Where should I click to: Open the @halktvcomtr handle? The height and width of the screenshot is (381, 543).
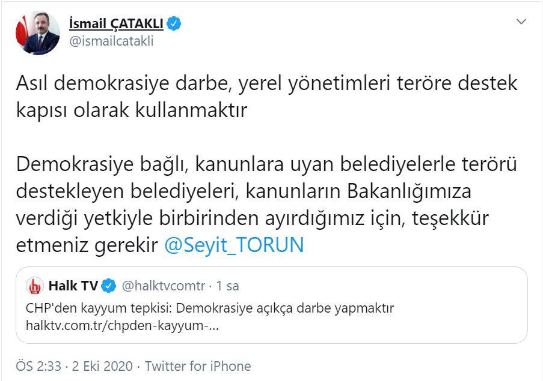[x=164, y=286]
